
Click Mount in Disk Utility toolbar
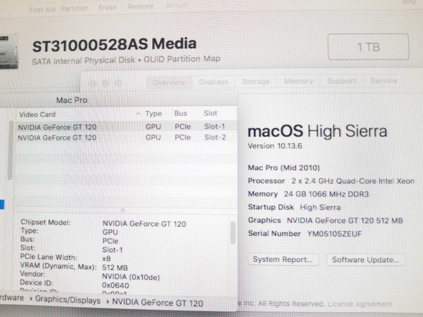(x=177, y=5)
